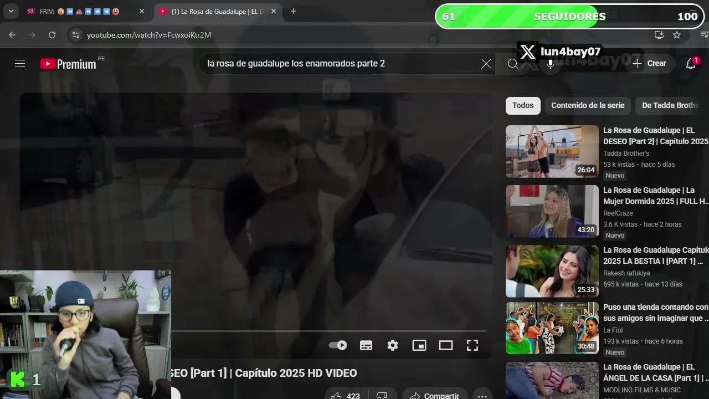The width and height of the screenshot is (709, 399).
Task: Open the YouTube guide hamburger menu
Action: click(20, 64)
